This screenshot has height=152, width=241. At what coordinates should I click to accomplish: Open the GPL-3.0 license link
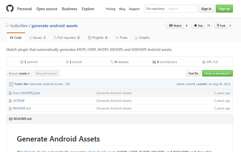(210, 62)
